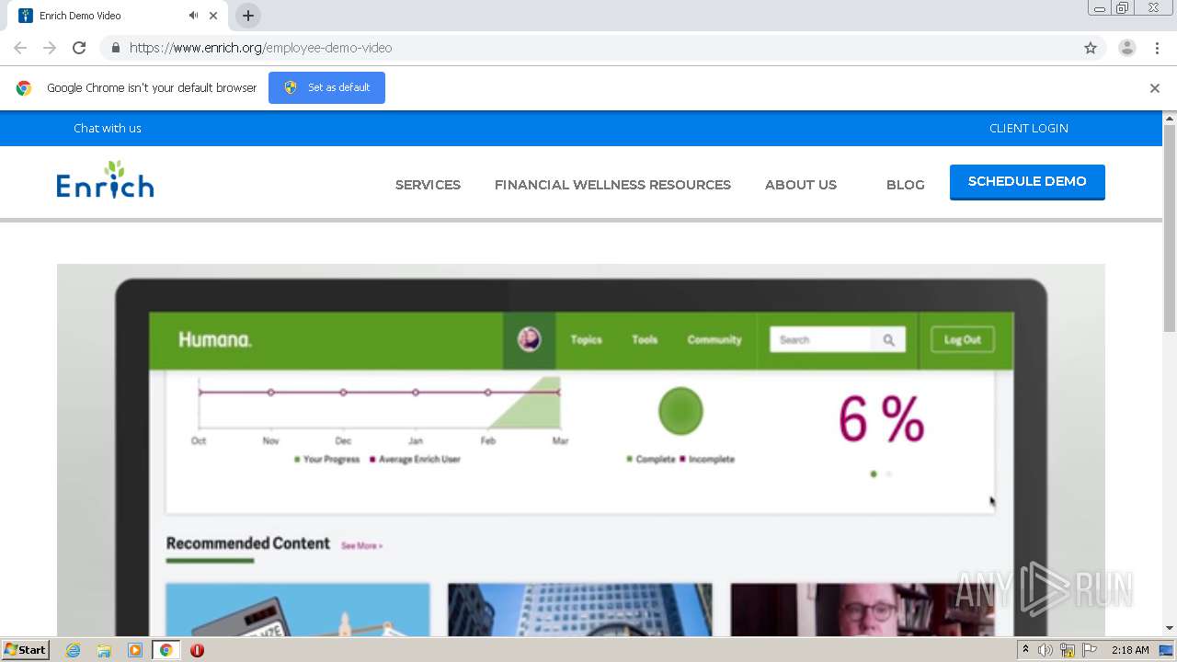This screenshot has width=1177, height=662.
Task: Click the search magnifier in the Humana video
Action: coord(888,340)
